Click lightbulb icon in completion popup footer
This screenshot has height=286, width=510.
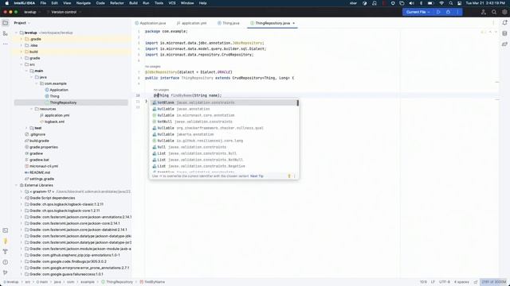288,176
